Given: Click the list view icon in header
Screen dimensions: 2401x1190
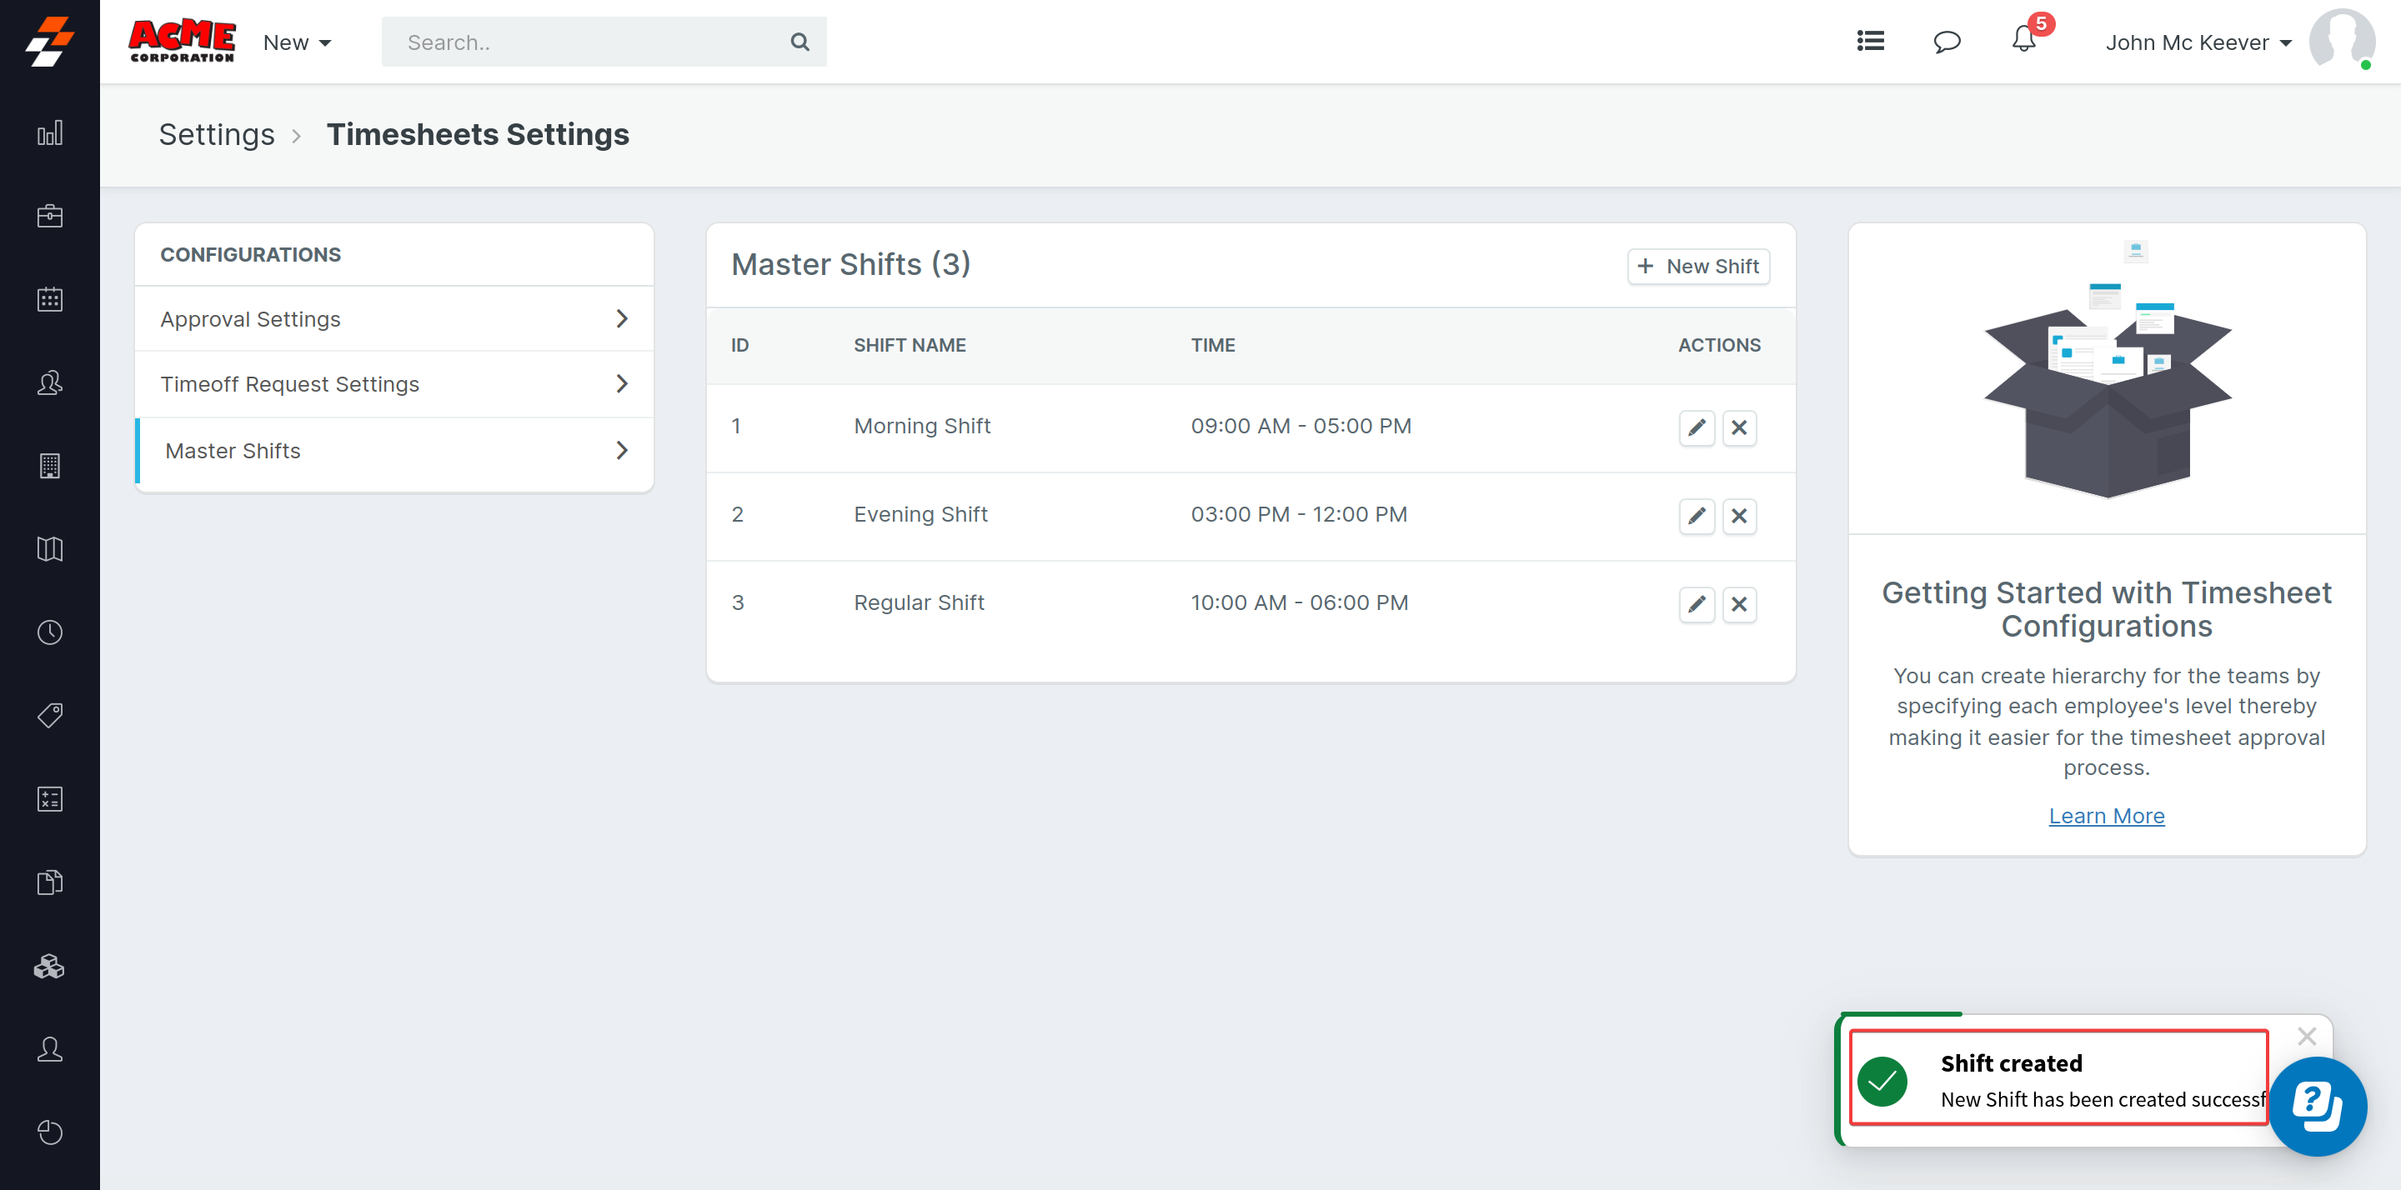Looking at the screenshot, I should point(1870,41).
